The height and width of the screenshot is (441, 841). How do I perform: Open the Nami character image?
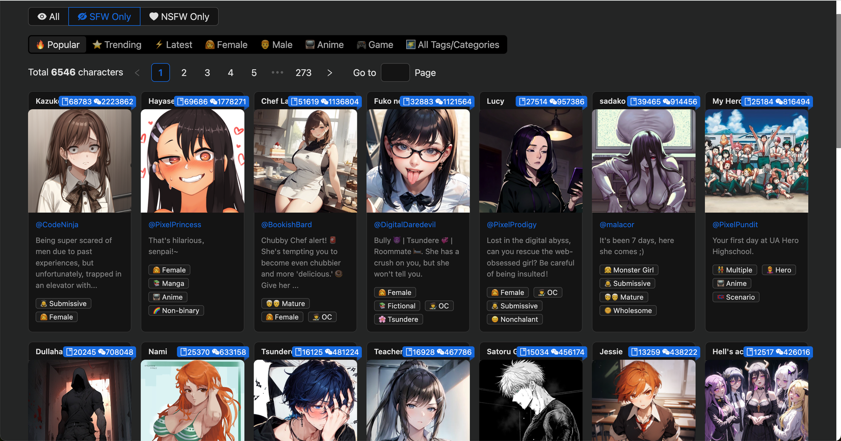[193, 400]
